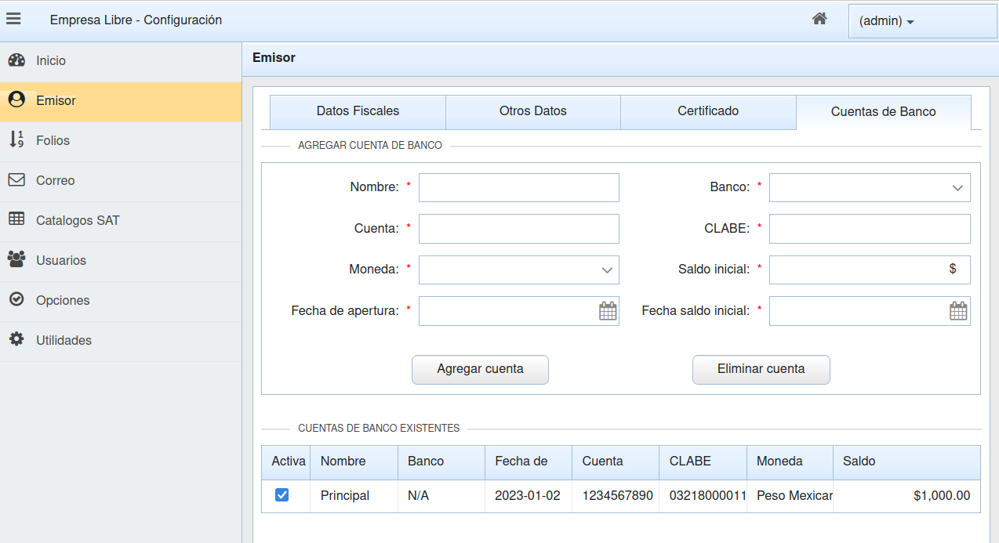Click into the CLABE input field

click(869, 229)
